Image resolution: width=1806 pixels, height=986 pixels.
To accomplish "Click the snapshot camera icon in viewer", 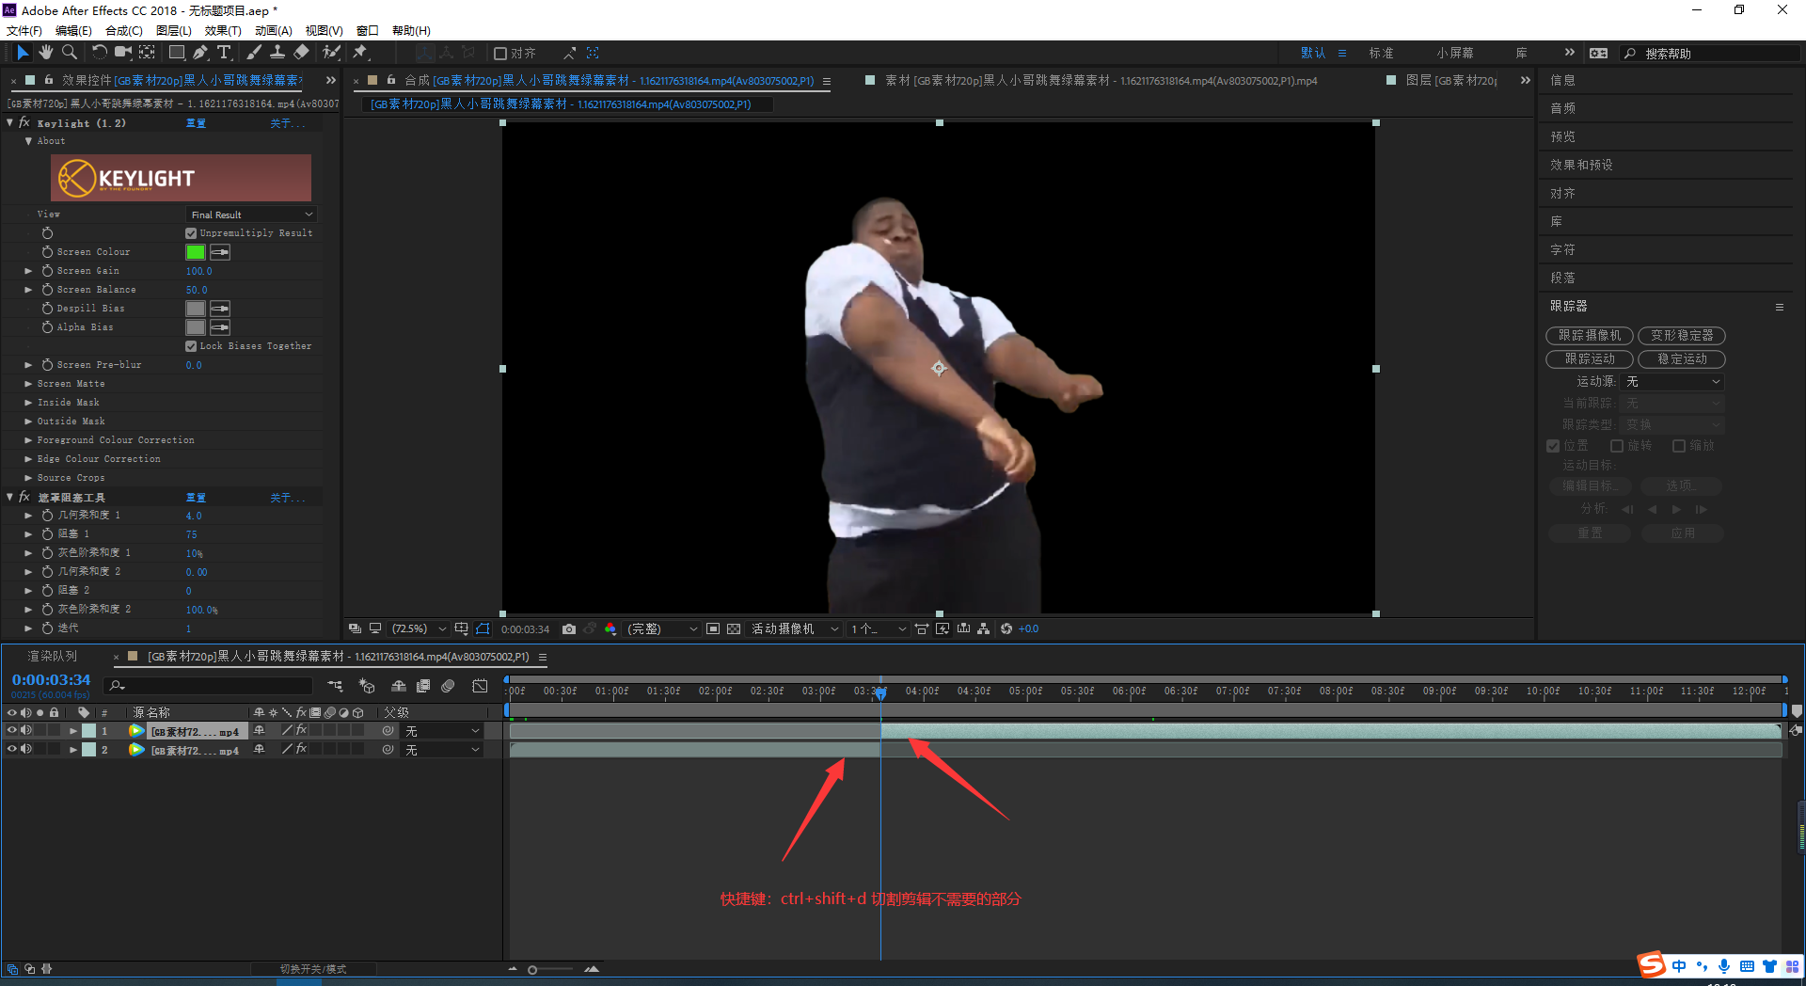I will point(569,628).
